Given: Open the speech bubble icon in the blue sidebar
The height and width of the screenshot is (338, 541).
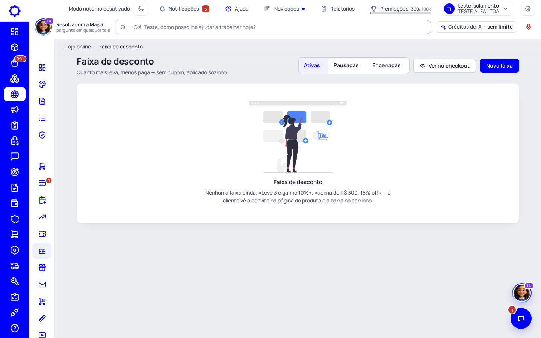Looking at the screenshot, I should click(15, 157).
